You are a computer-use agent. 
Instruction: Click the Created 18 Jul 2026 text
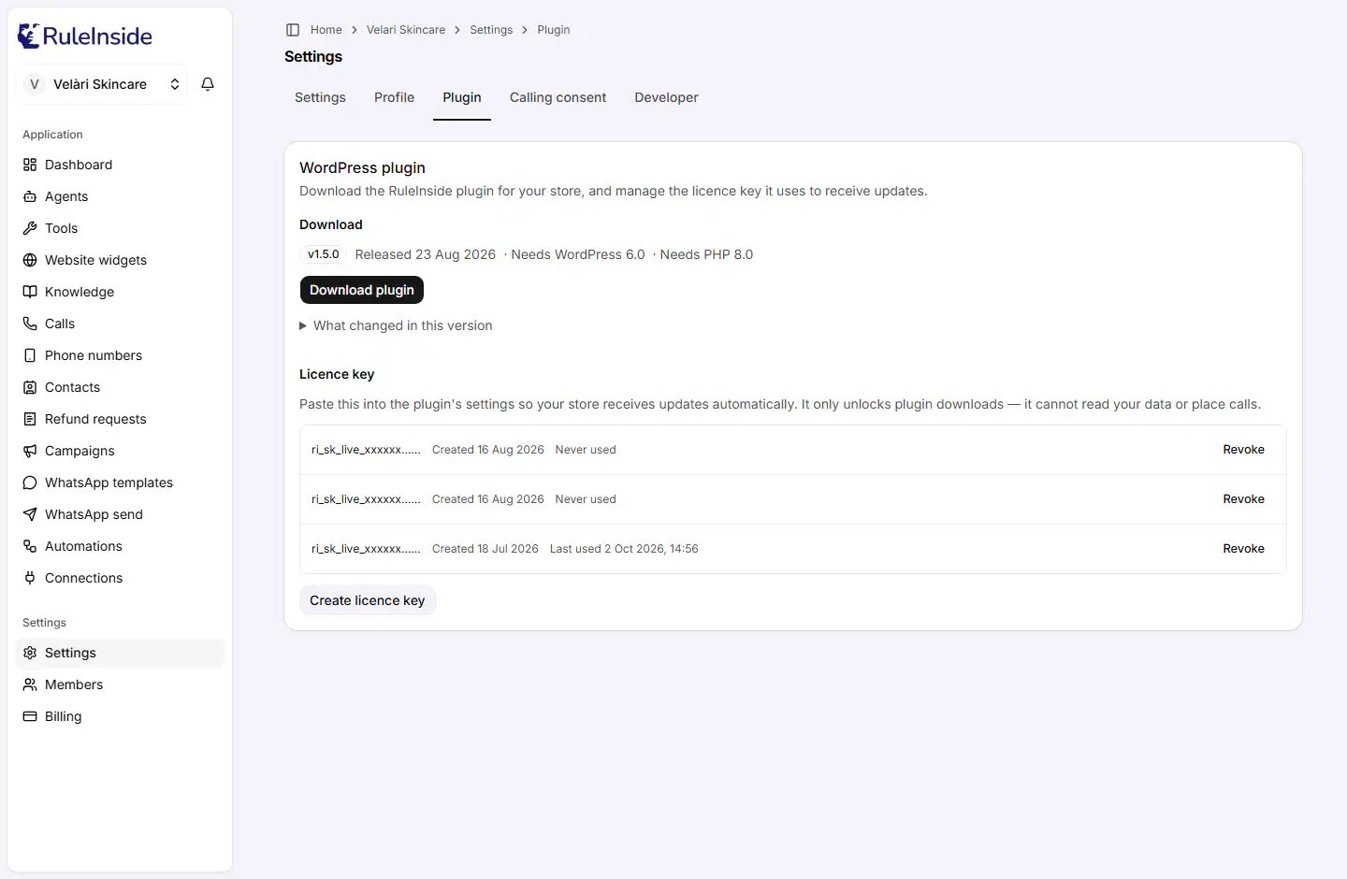[x=485, y=549]
